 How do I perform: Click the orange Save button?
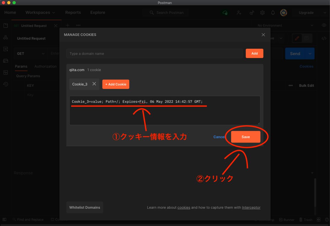pos(246,137)
